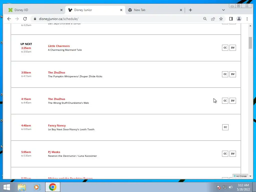Click CC icon for 3:50am The ZhuZhus
256x192 pixels.
click(225, 74)
